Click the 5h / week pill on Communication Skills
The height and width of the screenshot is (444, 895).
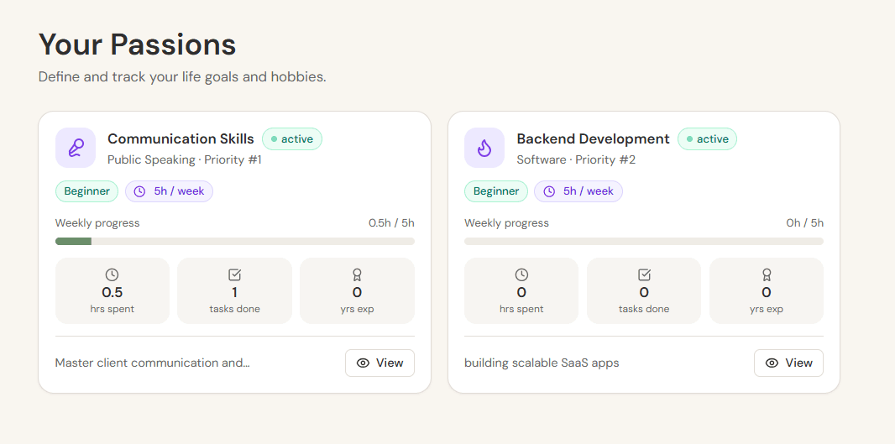pos(169,191)
